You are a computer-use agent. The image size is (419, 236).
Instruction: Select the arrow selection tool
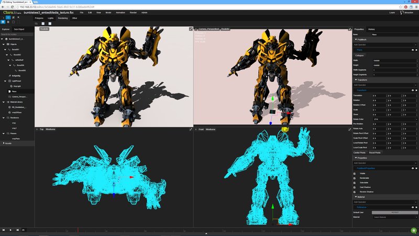[x=3, y=18]
